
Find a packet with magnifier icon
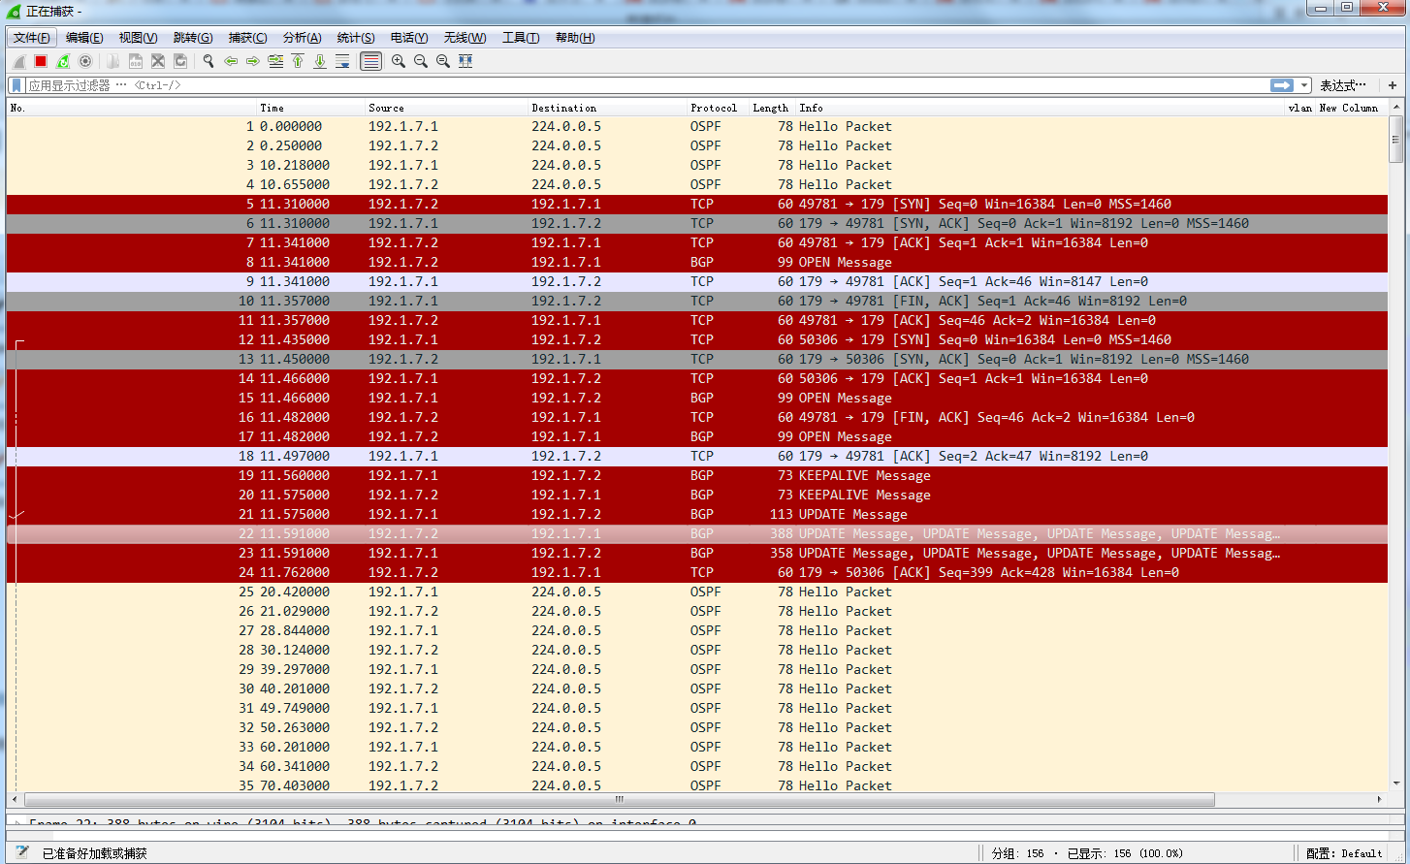point(208,61)
